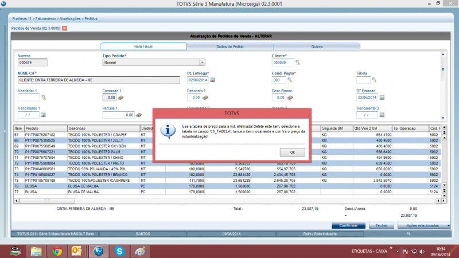Click the scanner app taskbar icon
This screenshot has height=258, width=459.
click(15, 251)
